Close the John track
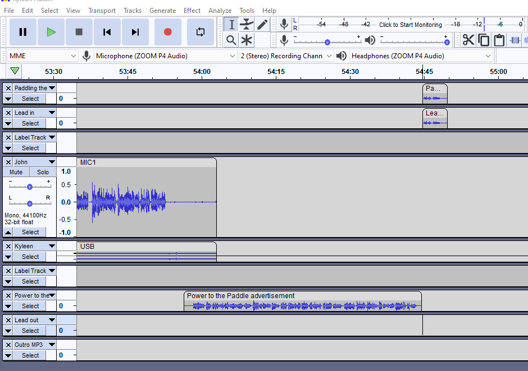This screenshot has width=528, height=371. point(8,163)
